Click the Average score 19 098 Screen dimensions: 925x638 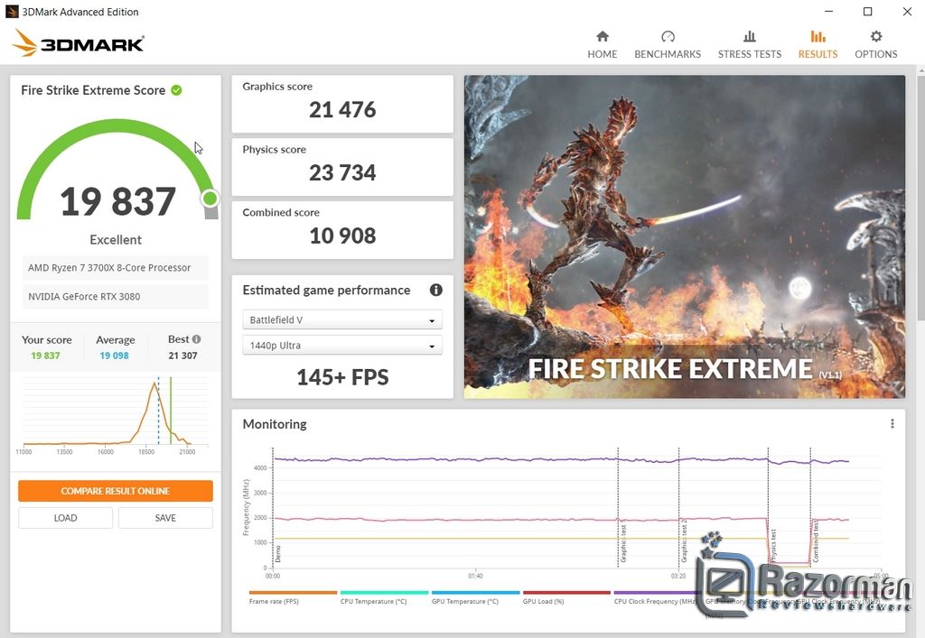114,356
